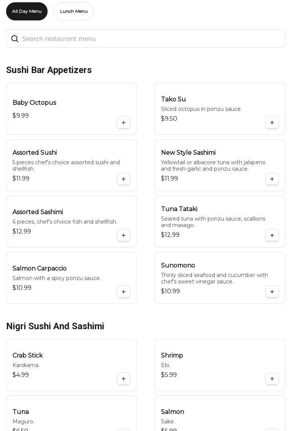
Task: Select the New Style Sashimi title
Action: pyautogui.click(x=188, y=153)
